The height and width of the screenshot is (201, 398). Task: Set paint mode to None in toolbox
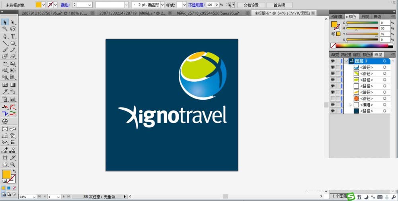click(14, 188)
